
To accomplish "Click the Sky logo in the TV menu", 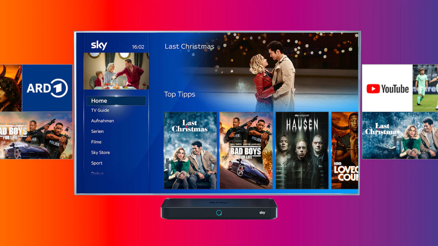I will (x=99, y=45).
